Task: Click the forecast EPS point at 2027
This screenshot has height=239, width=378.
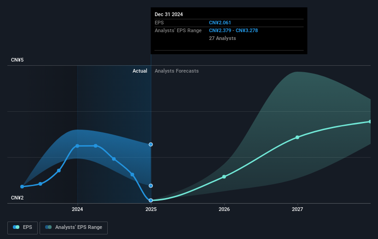Action: (297, 137)
